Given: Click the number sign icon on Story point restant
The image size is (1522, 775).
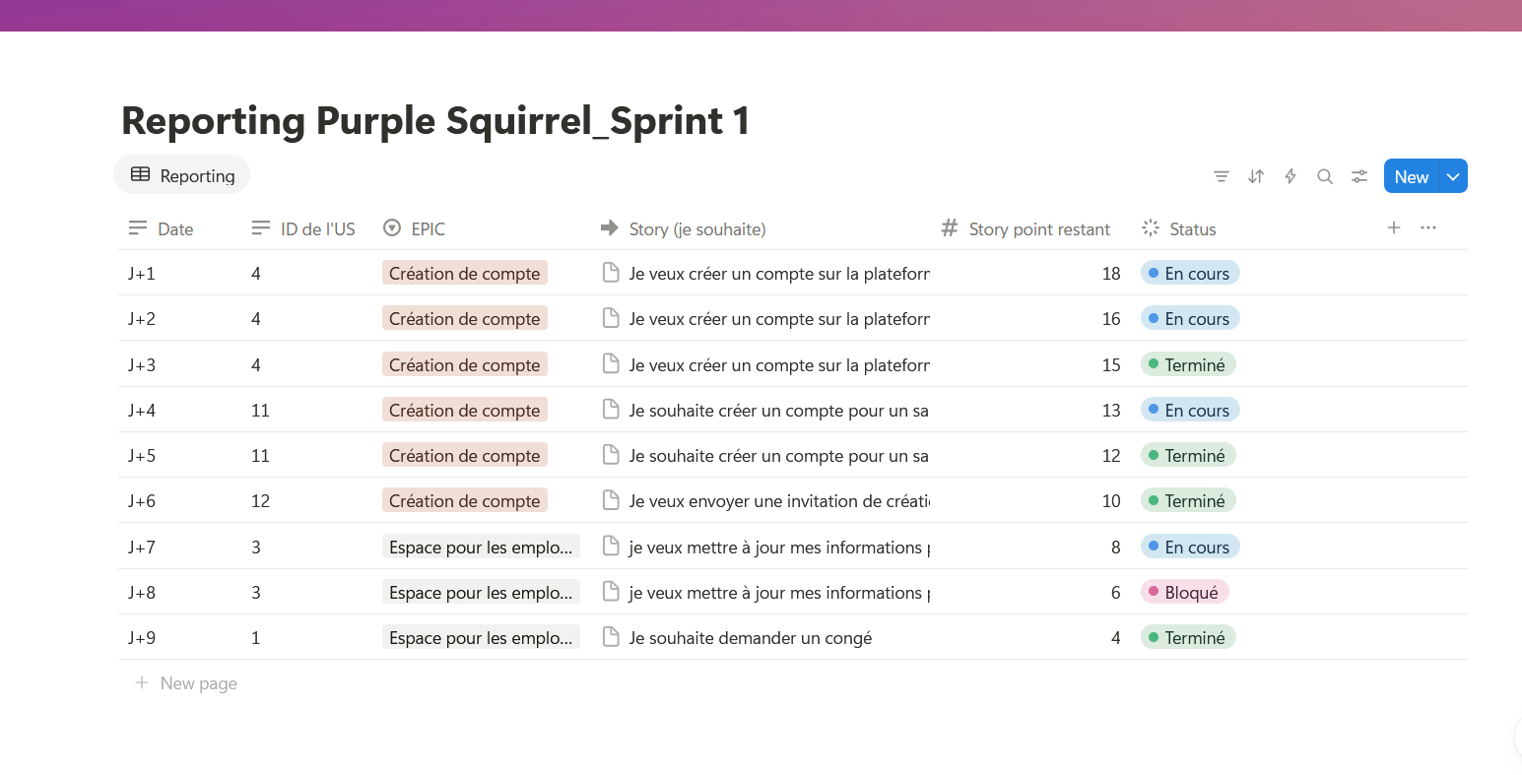Looking at the screenshot, I should point(949,227).
